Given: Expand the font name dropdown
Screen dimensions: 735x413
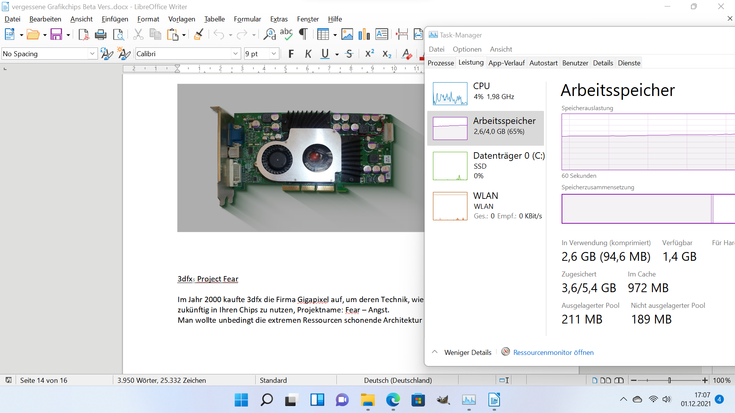Looking at the screenshot, I should 235,54.
